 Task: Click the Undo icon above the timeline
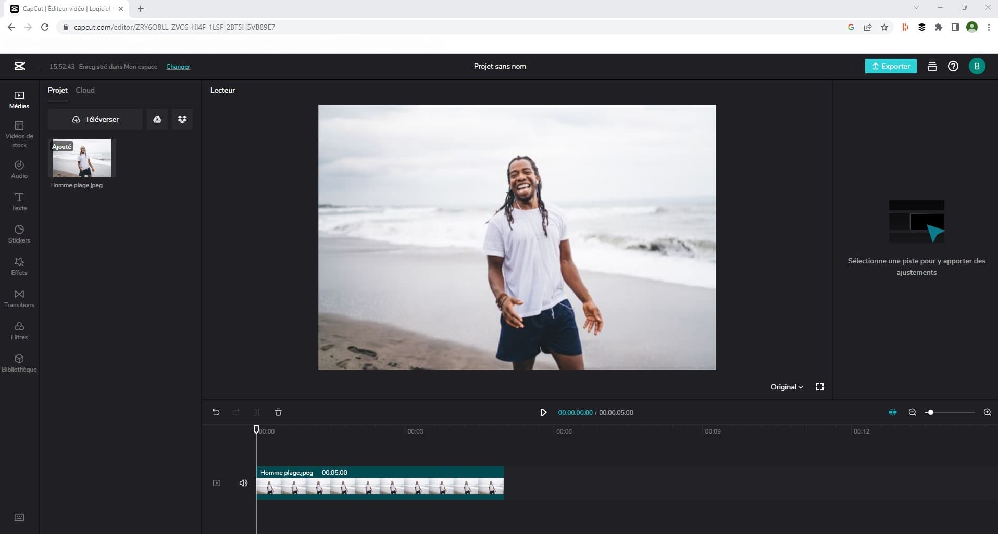point(216,412)
